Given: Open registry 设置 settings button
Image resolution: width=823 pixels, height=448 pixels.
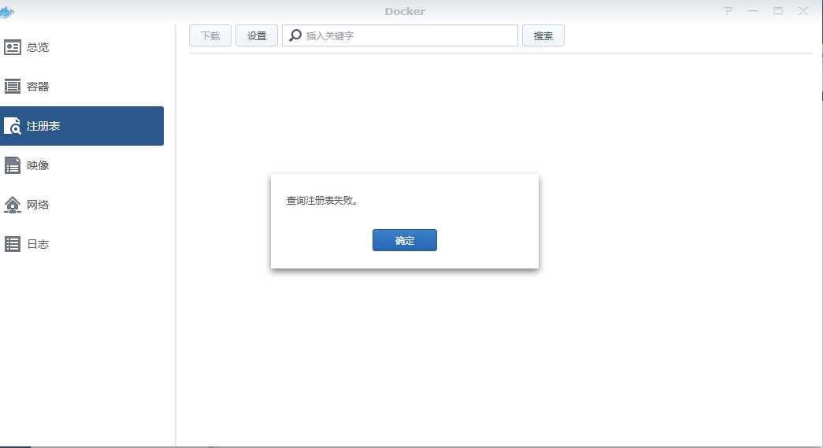Looking at the screenshot, I should pyautogui.click(x=257, y=35).
